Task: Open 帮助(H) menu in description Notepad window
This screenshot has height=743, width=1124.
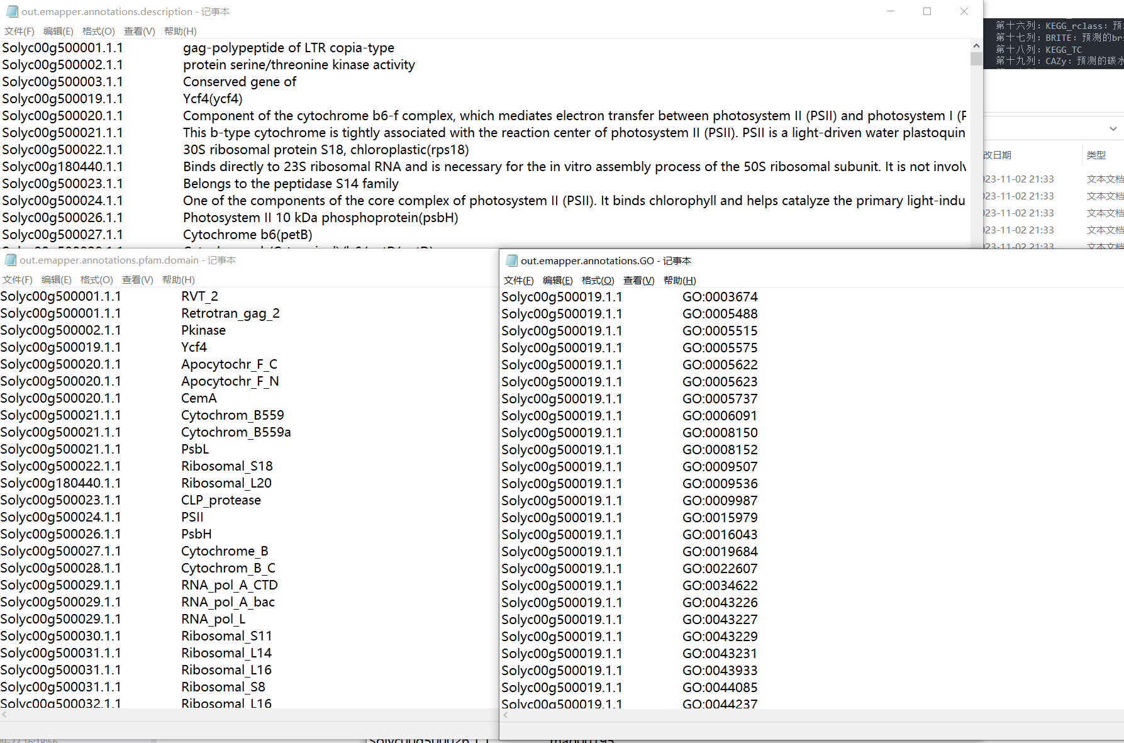Action: [180, 31]
